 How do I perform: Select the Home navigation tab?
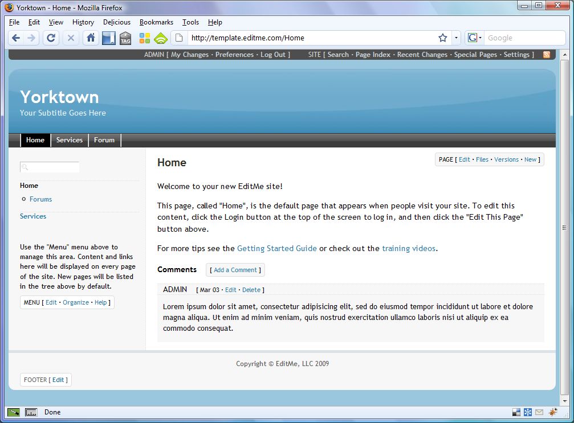point(35,140)
